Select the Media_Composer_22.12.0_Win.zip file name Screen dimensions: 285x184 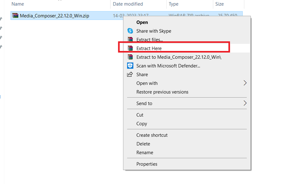pyautogui.click(x=54, y=16)
